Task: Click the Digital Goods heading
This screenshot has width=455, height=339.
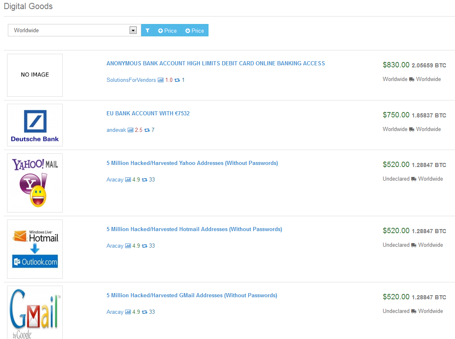Action: 28,6
